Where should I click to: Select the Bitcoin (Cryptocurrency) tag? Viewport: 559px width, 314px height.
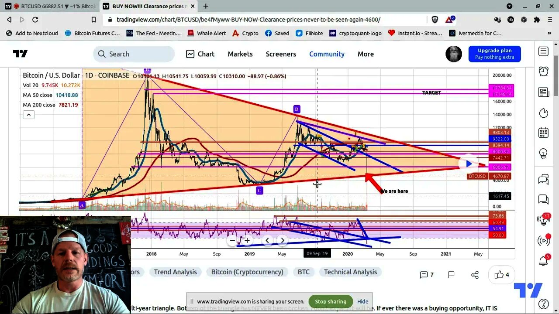[247, 272]
